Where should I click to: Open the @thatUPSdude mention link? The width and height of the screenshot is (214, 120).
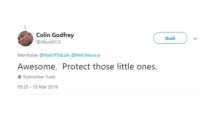click(55, 55)
